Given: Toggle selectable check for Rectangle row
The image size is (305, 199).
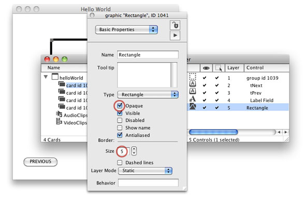Looking at the screenshot, I should coord(217,107).
